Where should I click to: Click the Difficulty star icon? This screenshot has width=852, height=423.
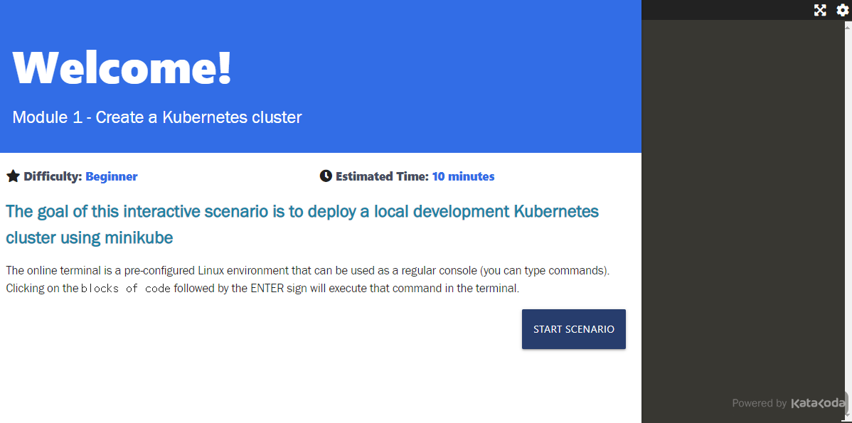[13, 176]
